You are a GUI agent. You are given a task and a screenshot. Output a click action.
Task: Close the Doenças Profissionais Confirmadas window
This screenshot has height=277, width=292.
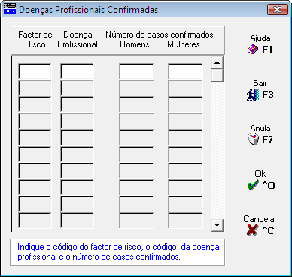click(x=278, y=10)
